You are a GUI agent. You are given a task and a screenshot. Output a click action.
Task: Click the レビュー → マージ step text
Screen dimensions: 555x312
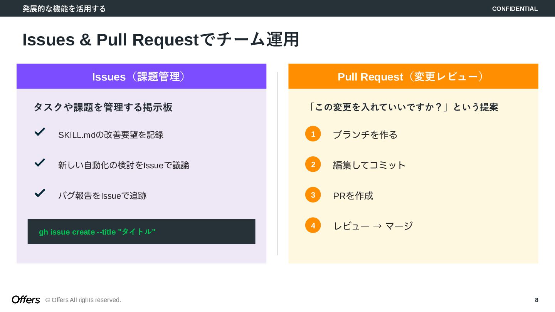coord(373,226)
